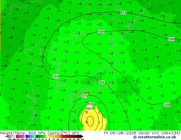Click the 588 contour label in the lower right
Viewport: 181px width, 140px height.
pyautogui.click(x=167, y=105)
